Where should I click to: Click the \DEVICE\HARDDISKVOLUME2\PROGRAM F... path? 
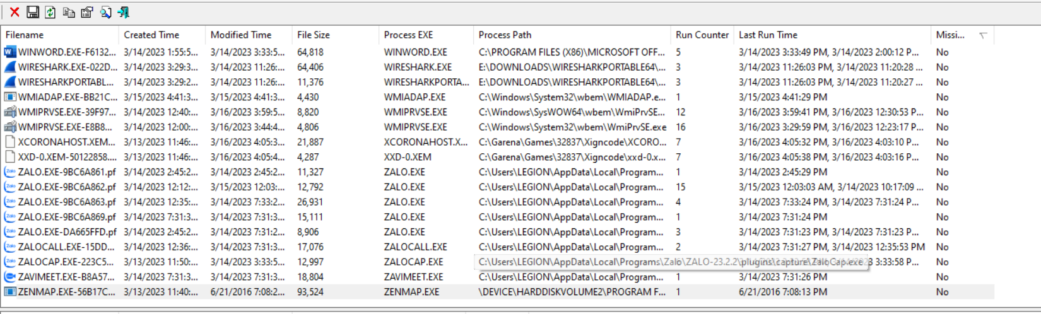[x=572, y=292]
